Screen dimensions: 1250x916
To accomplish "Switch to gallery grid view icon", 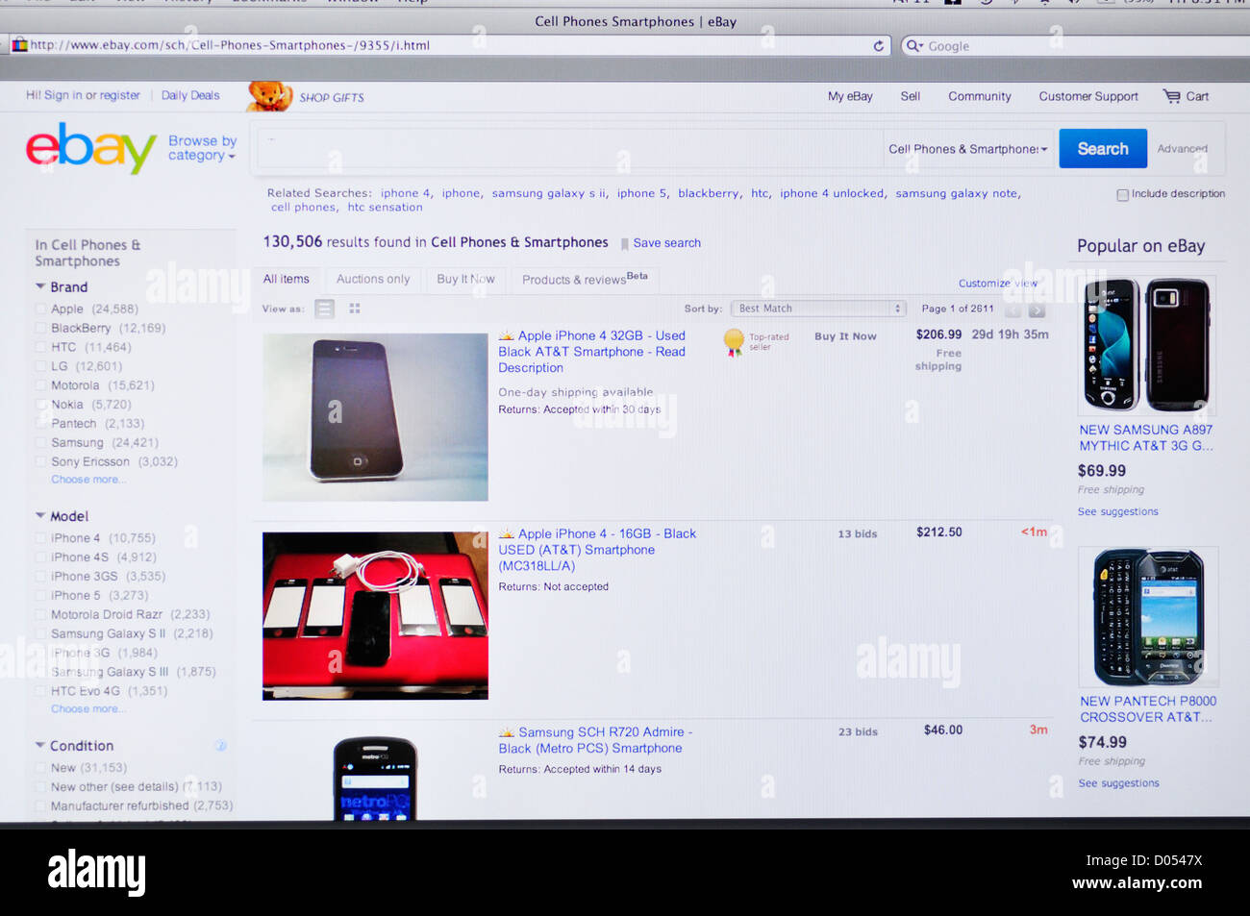I will tap(355, 309).
